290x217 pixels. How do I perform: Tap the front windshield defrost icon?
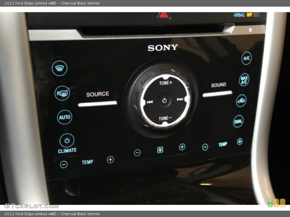(x=60, y=68)
